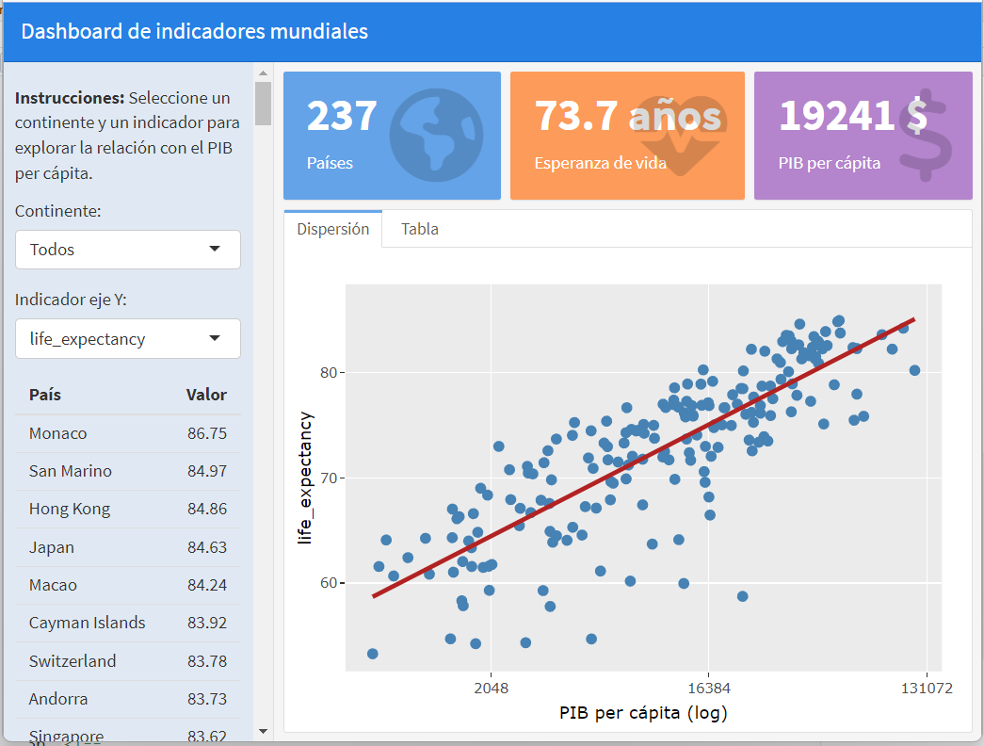Click the 16384 x-axis tick label

(709, 689)
